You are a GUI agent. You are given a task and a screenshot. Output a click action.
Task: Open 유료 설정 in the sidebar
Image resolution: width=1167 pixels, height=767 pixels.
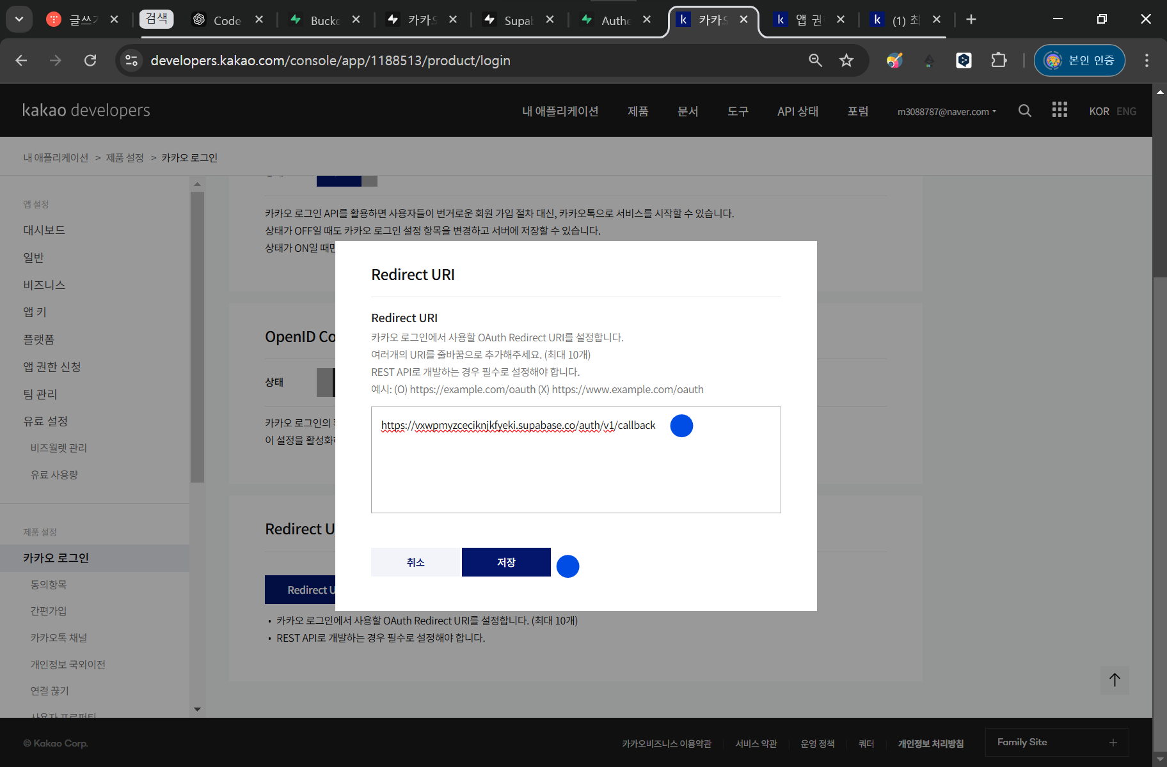45,421
